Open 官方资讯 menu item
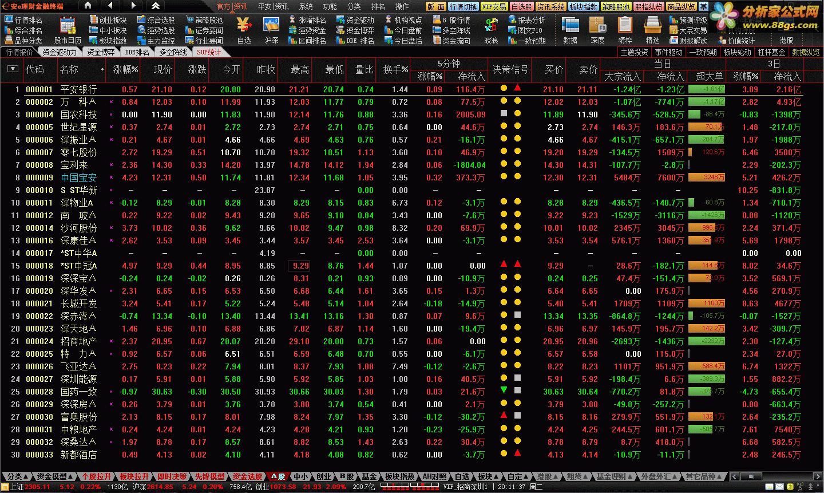This screenshot has width=824, height=493. click(x=232, y=6)
